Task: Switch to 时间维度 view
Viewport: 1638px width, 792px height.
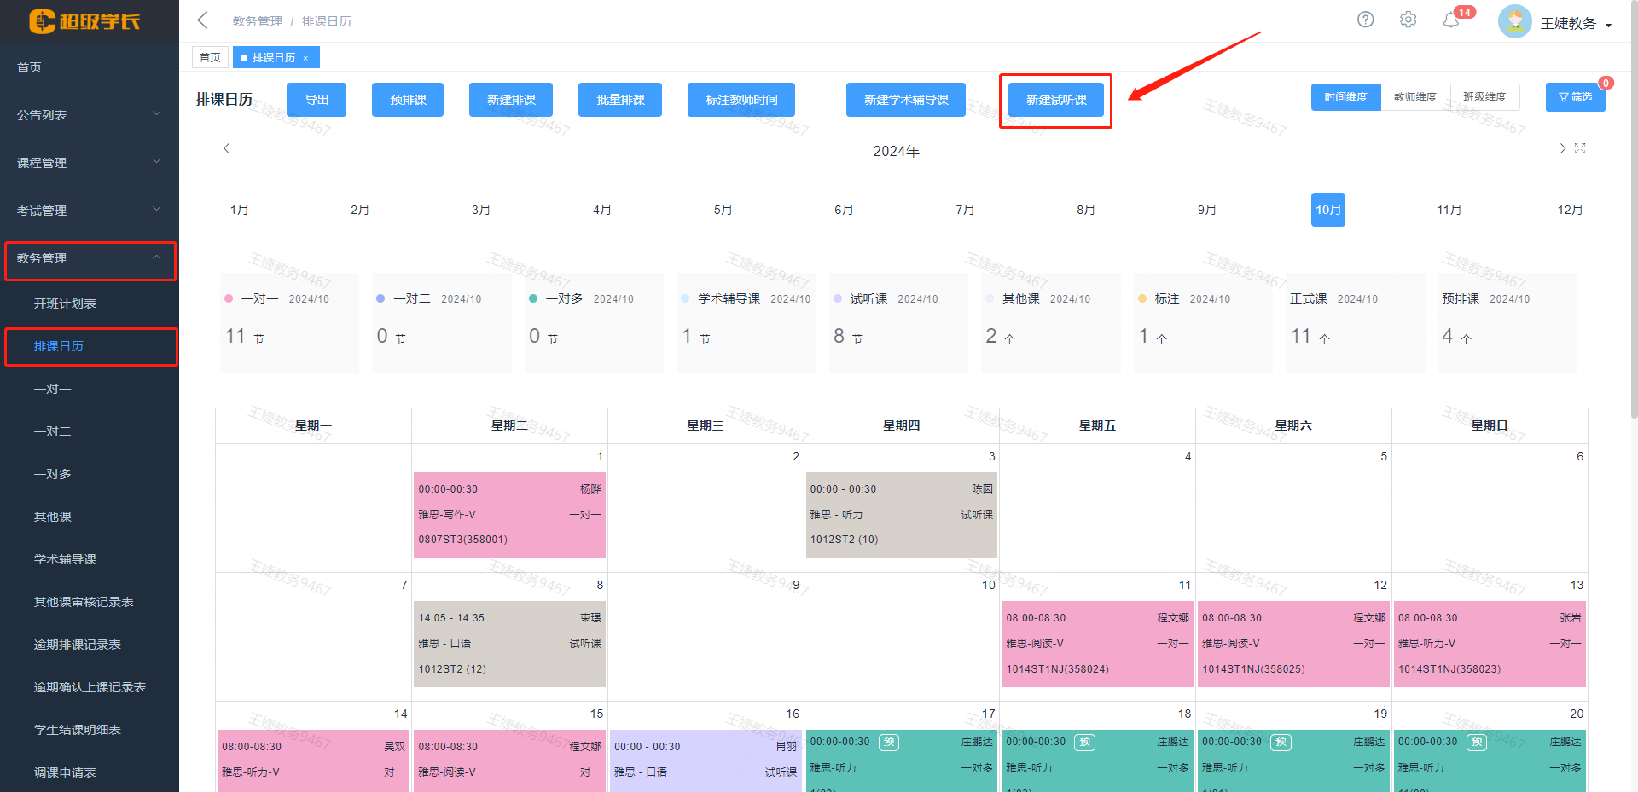Action: (1345, 97)
